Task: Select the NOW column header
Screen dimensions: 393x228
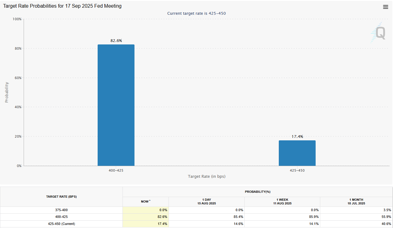Action: pyautogui.click(x=146, y=202)
